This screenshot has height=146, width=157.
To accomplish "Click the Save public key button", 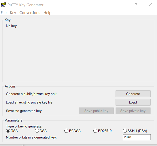I will pyautogui.click(x=96, y=111).
